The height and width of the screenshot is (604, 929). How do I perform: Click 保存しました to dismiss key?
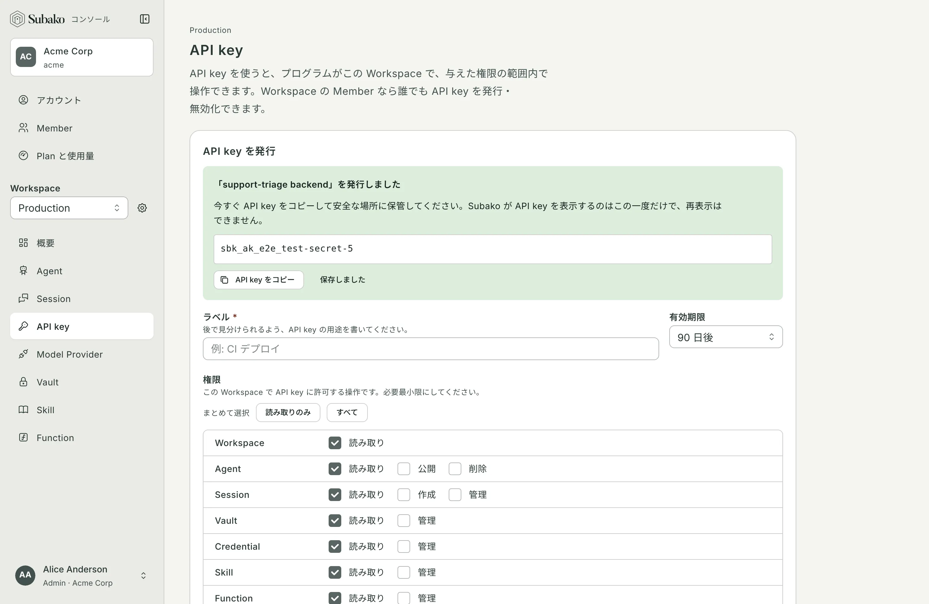point(342,280)
